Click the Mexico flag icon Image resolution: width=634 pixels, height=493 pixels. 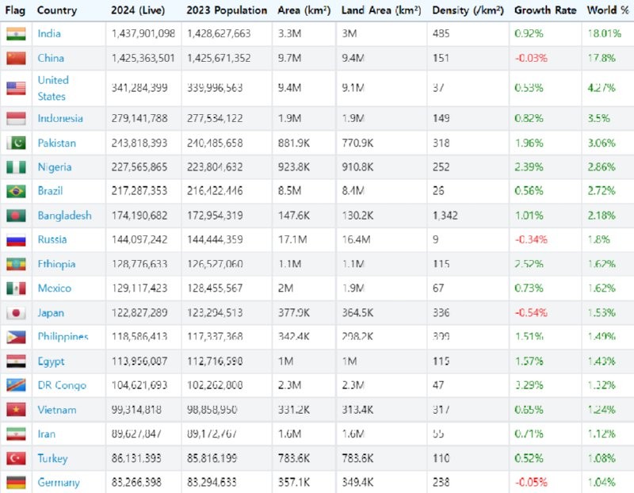point(16,289)
